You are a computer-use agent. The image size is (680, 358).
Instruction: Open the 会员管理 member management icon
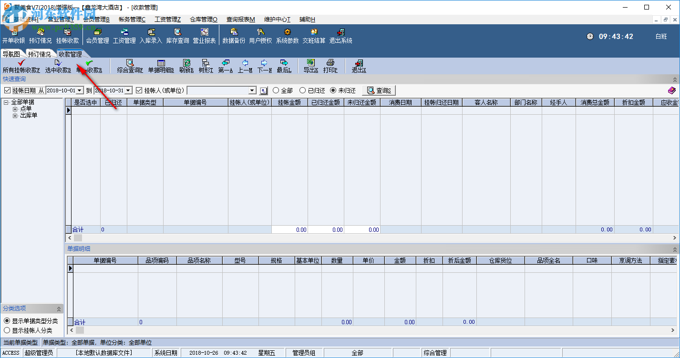tap(98, 36)
